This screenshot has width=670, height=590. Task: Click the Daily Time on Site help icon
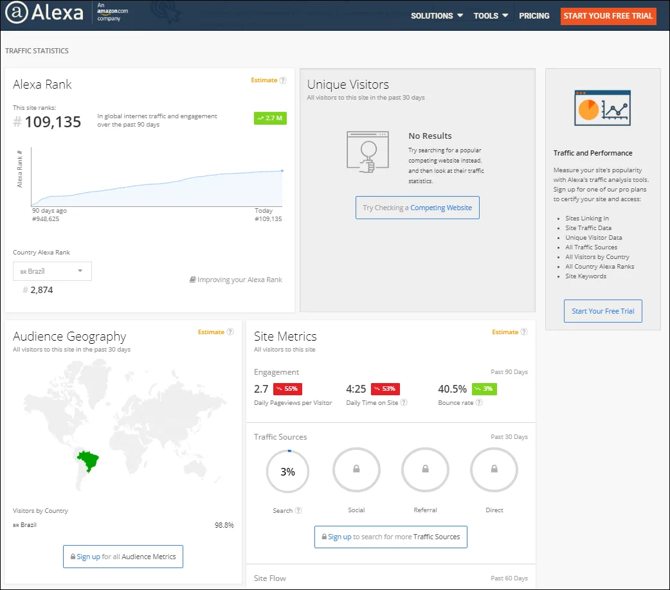pos(404,402)
